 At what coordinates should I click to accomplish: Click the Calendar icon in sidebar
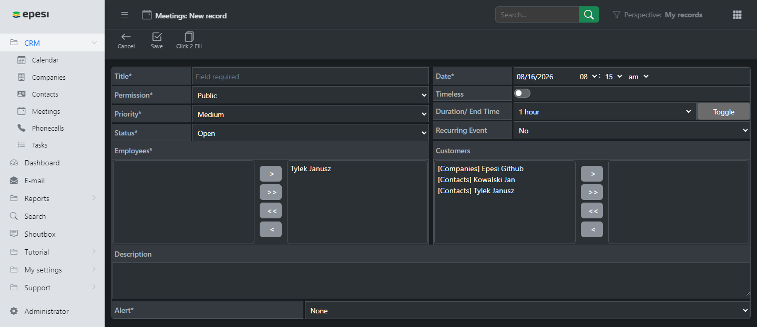(x=22, y=60)
